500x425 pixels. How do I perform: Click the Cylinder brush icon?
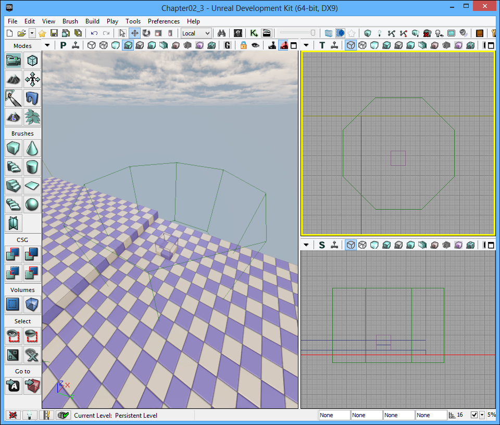[x=32, y=167]
